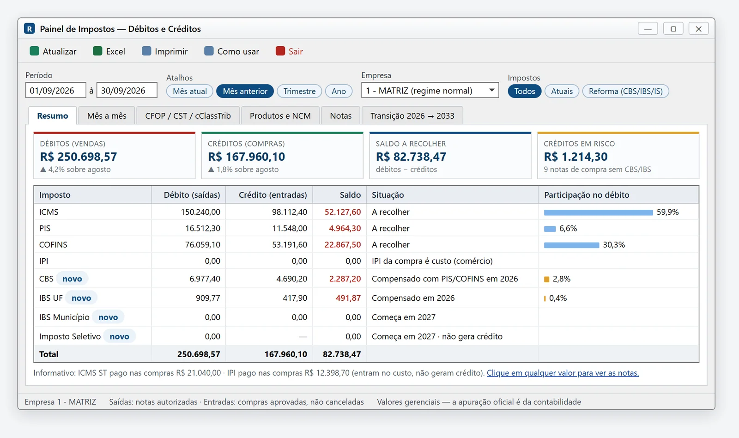This screenshot has width=739, height=438.
Task: Open the Empresa dropdown
Action: click(430, 91)
